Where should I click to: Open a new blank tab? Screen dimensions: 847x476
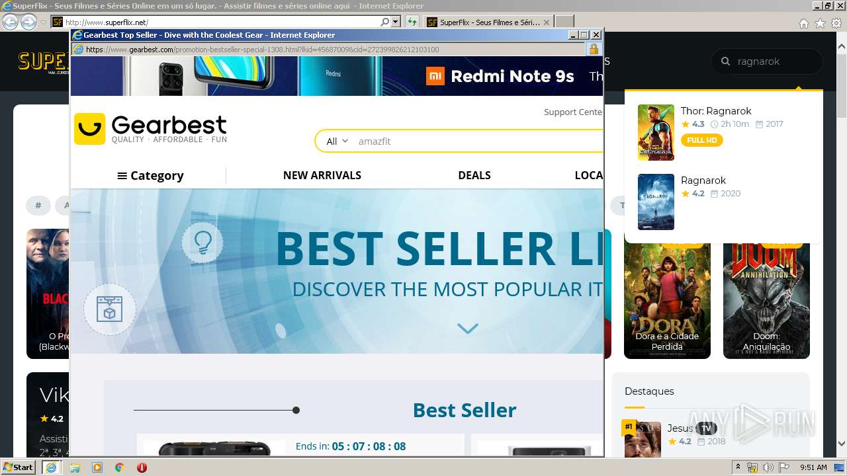564,22
